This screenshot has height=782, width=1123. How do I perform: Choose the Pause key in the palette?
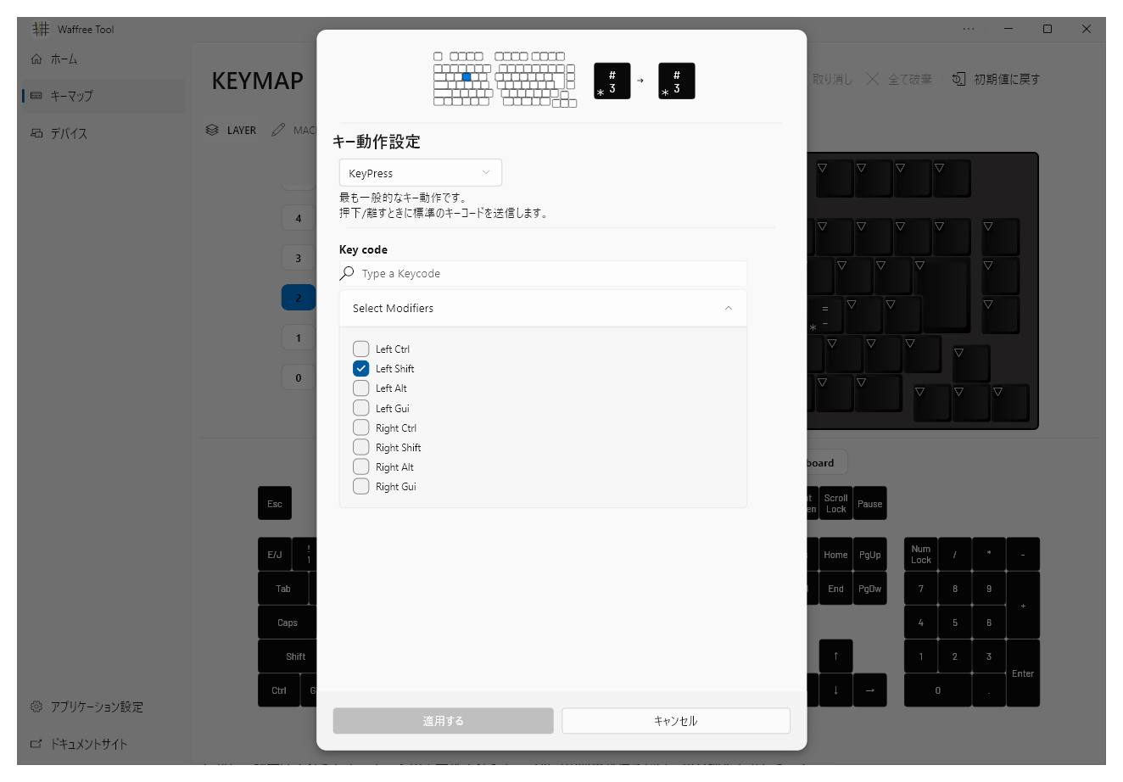[x=869, y=504]
